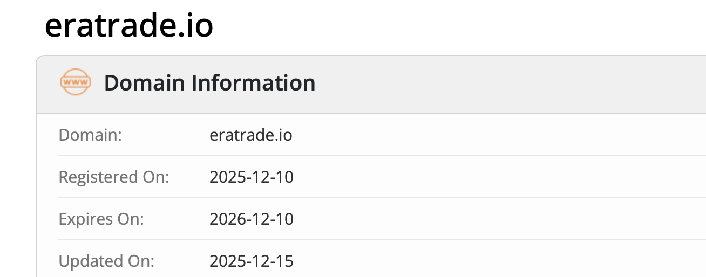
Task: Click the "Domain:" field label
Action: (90, 135)
